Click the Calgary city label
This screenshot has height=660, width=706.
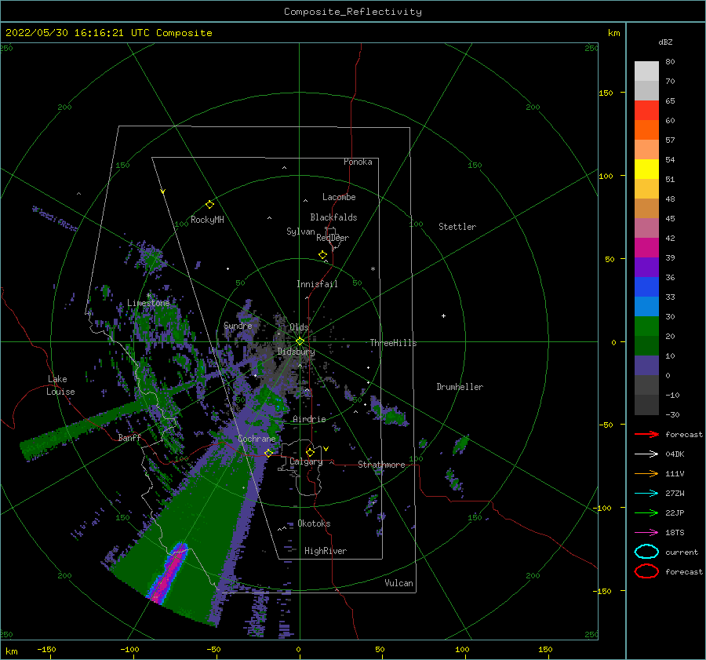point(306,461)
